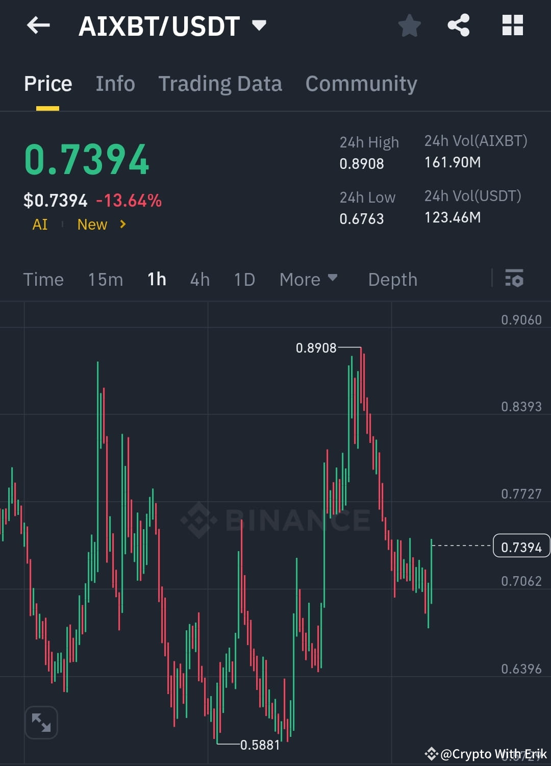This screenshot has width=551, height=766.
Task: Tap the back arrow to return
Action: 37,26
